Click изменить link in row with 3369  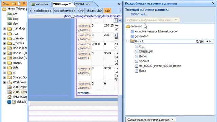[x=84, y=54]
